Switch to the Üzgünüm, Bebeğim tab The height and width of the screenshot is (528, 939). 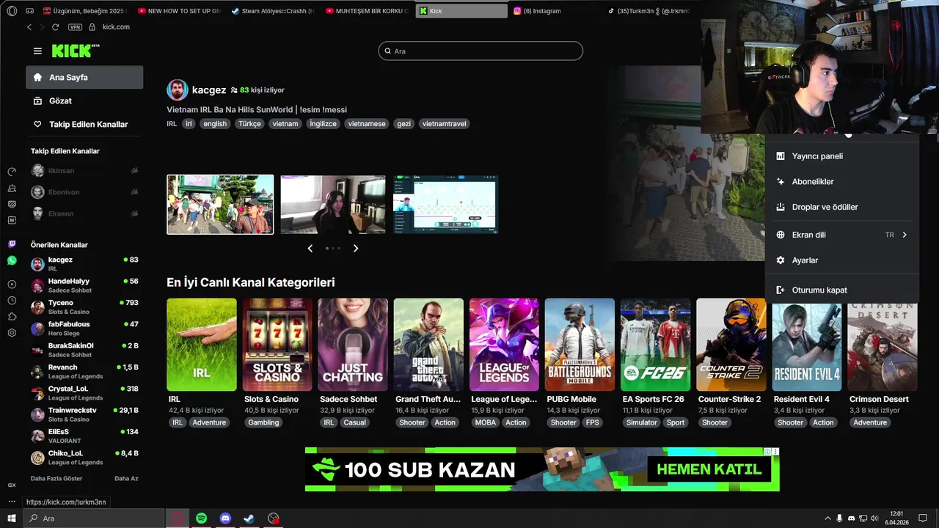click(x=84, y=11)
